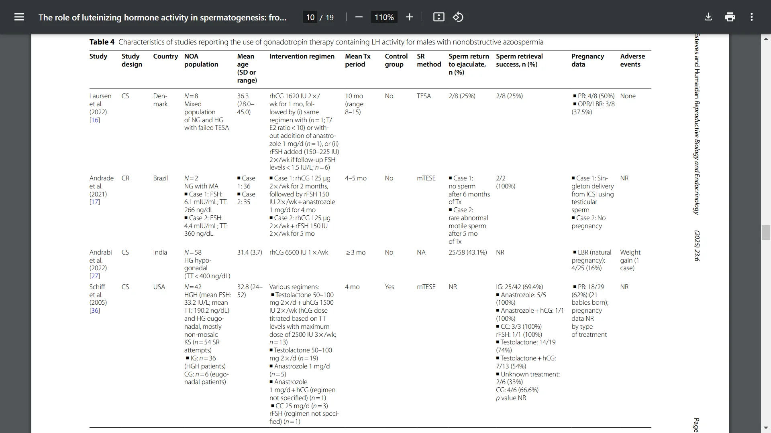Click the 'SR method' column header
This screenshot has height=433, width=771.
pyautogui.click(x=429, y=60)
